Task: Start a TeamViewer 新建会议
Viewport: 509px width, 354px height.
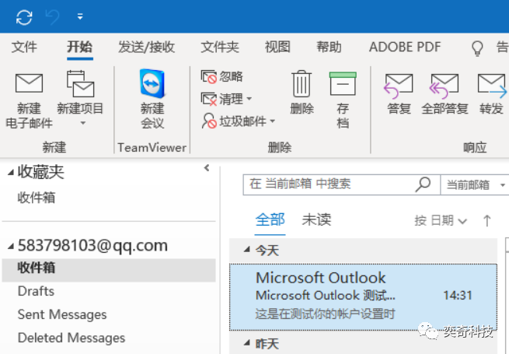Action: point(152,99)
